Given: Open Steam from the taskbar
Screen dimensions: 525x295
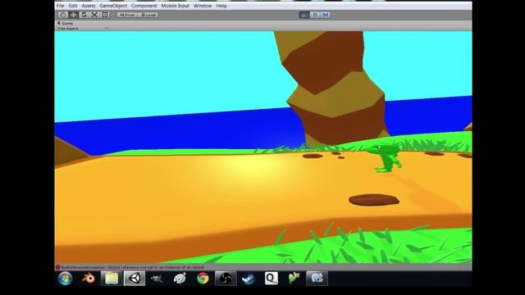Looking at the screenshot, I should (249, 279).
